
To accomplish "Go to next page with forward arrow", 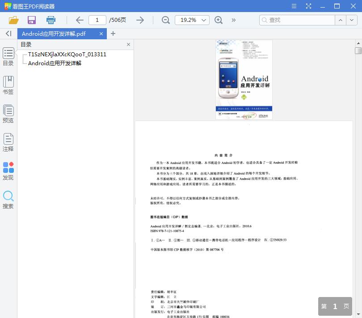I will tap(140, 20).
